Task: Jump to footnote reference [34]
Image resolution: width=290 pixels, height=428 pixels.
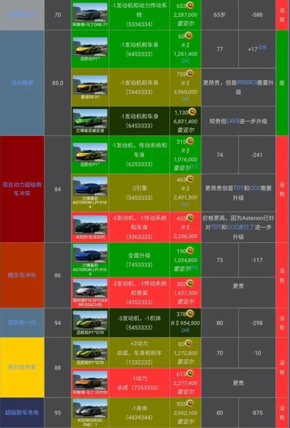Action: [185, 330]
